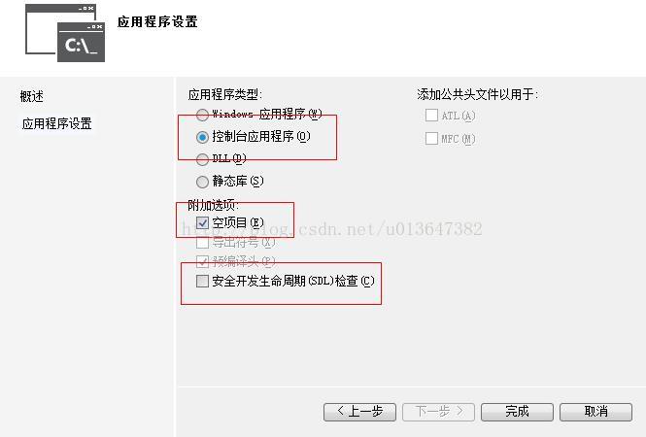646x437 pixels.
Task: Click the console application wizard icon
Action: coord(65,33)
